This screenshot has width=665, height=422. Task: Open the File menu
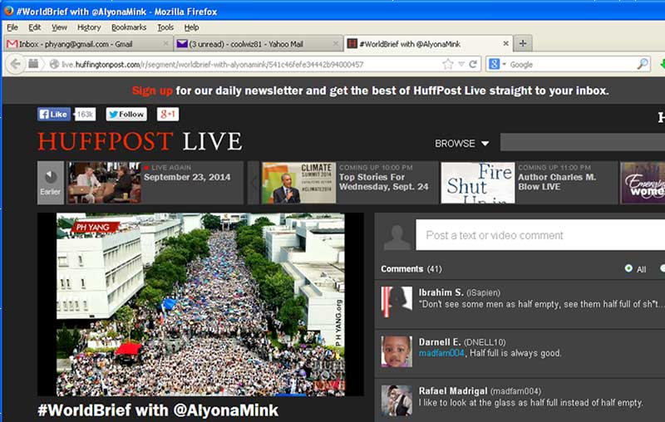point(12,27)
